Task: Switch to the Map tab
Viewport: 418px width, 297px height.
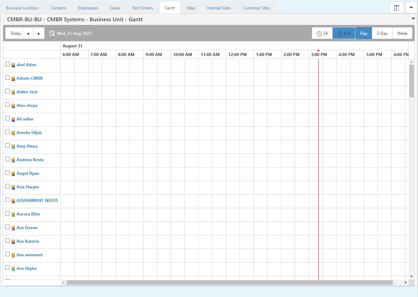Action: [x=191, y=8]
